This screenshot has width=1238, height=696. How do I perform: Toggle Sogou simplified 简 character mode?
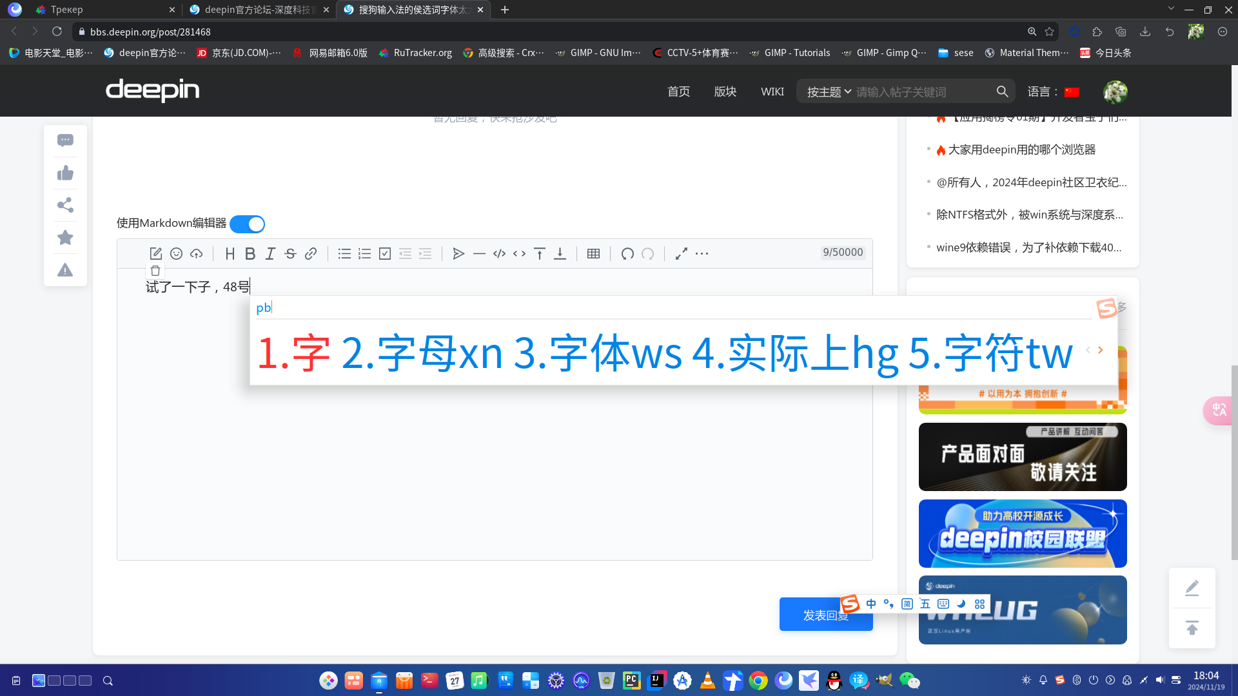point(907,604)
